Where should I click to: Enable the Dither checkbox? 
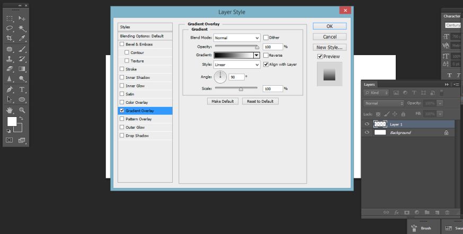266,38
